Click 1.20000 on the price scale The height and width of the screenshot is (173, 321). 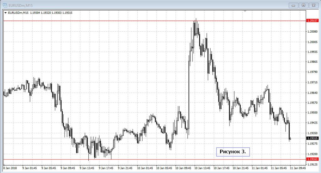point(313,42)
